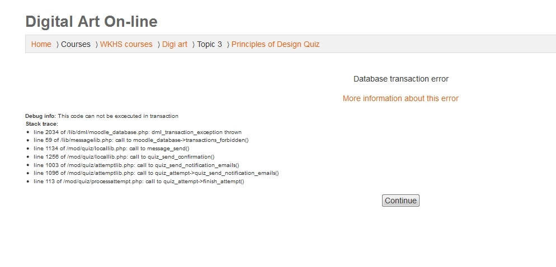Open the Digi art course link
Screen dimensions: 556x267
(x=175, y=44)
